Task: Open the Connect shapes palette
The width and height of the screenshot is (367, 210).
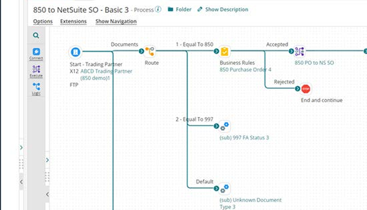Action: (x=36, y=53)
